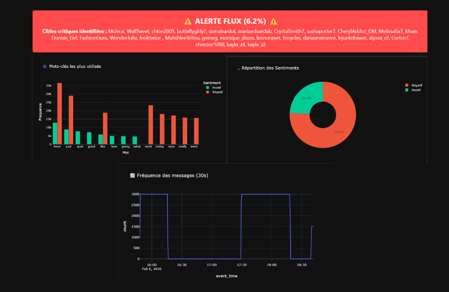The height and width of the screenshot is (292, 449).
Task: Click the icon before Répartition des Sentiments title
Action: (239, 68)
